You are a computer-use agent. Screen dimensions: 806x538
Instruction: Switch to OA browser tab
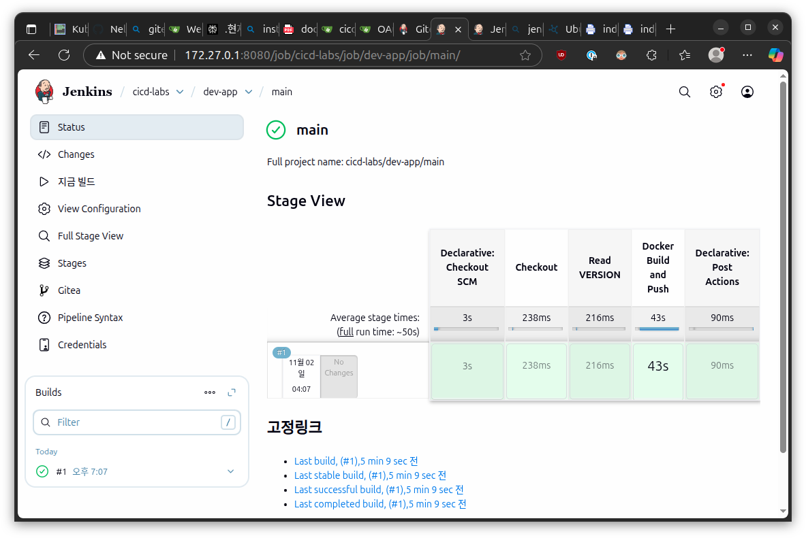(x=376, y=29)
